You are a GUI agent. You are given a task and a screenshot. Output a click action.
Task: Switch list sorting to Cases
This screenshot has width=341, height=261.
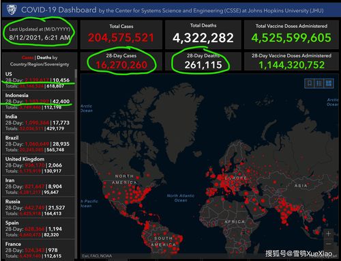[x=27, y=57]
